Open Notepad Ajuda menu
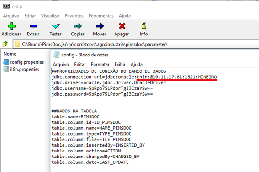This screenshot has height=172, width=259. [x=137, y=64]
